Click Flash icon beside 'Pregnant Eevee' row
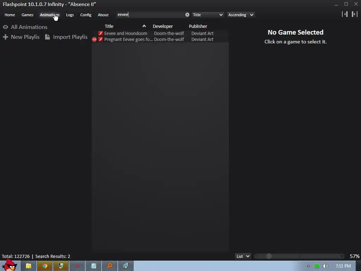Viewport: 361px width, 271px height. [100, 40]
